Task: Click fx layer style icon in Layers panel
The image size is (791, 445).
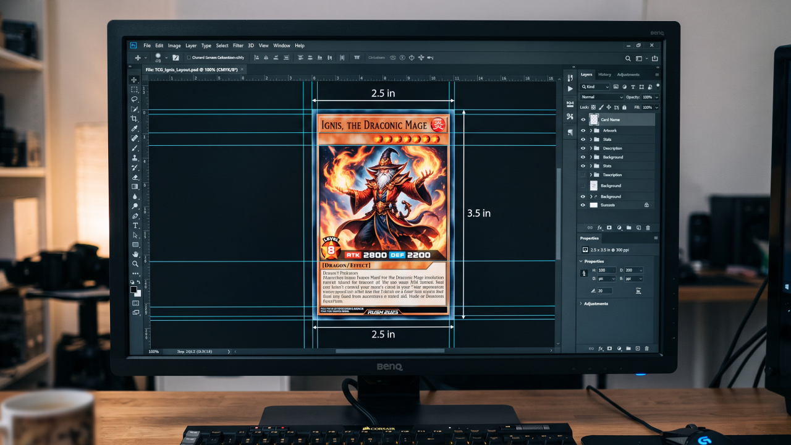Action: [600, 227]
